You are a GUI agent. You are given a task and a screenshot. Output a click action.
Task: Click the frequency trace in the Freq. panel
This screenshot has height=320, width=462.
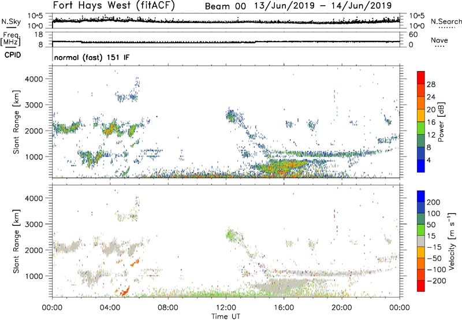pos(226,42)
